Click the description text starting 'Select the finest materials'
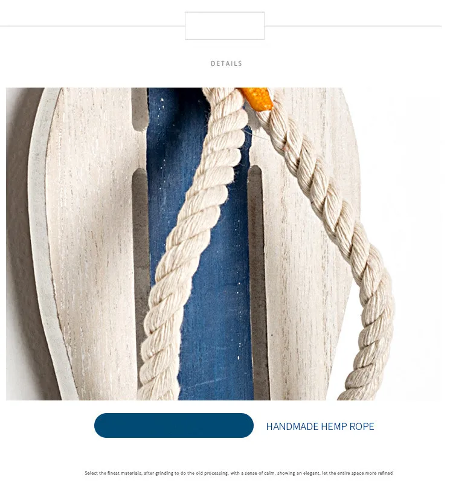Viewport: 453px width, 488px height. click(239, 473)
